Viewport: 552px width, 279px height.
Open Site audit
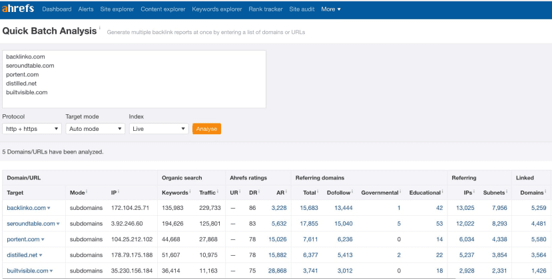(302, 9)
